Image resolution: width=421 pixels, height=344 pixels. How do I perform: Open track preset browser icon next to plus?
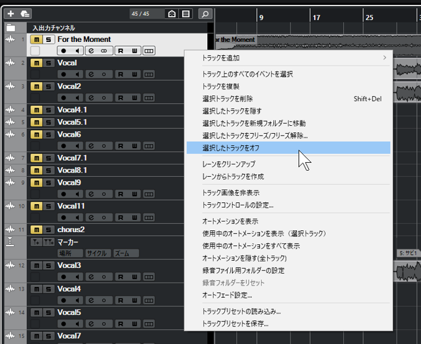pyautogui.click(x=25, y=14)
